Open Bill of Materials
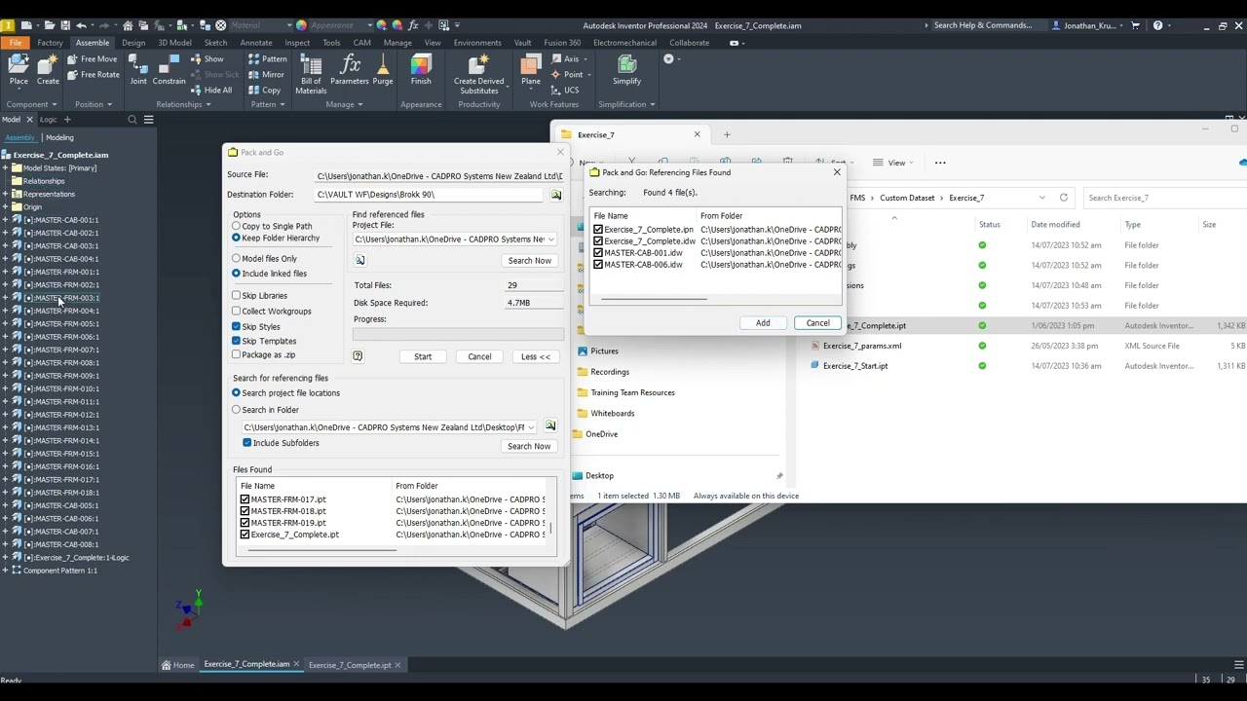 coord(311,74)
